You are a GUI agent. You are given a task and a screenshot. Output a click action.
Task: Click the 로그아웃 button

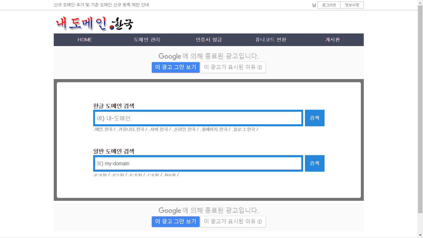point(329,5)
